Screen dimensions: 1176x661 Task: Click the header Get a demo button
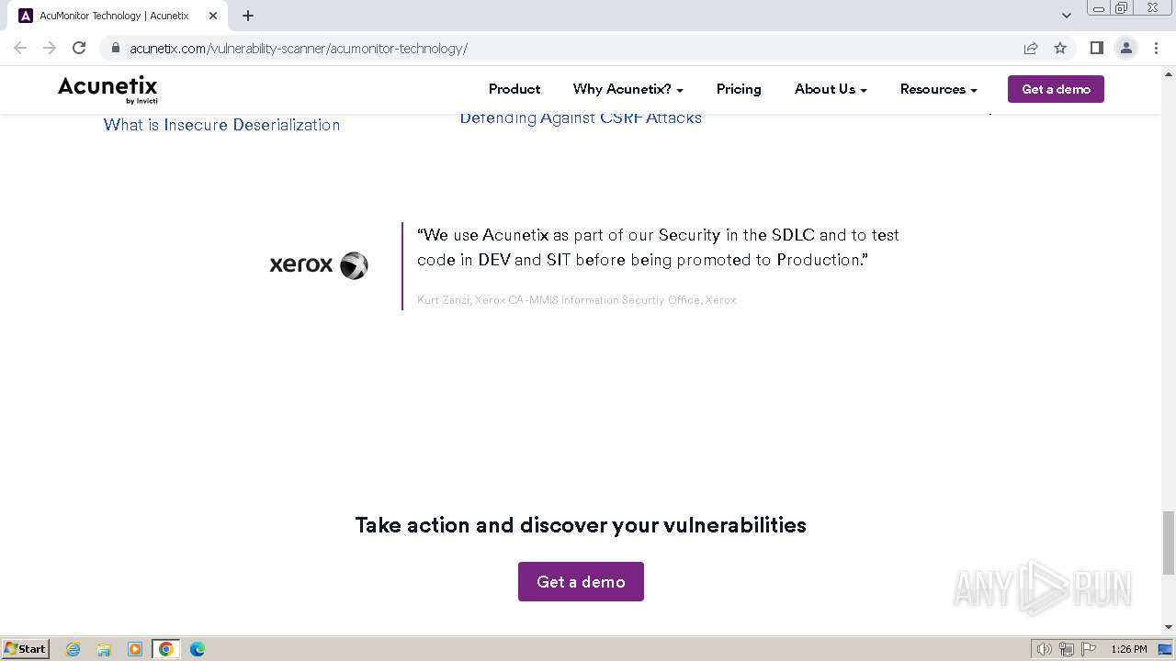coord(1056,89)
